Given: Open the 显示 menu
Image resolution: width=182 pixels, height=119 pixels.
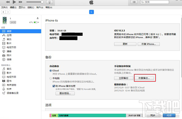Looking at the screenshot, I should pos(22,7).
